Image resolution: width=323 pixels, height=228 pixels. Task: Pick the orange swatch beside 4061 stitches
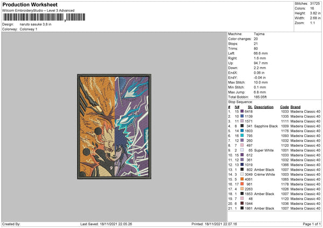(x=242, y=179)
